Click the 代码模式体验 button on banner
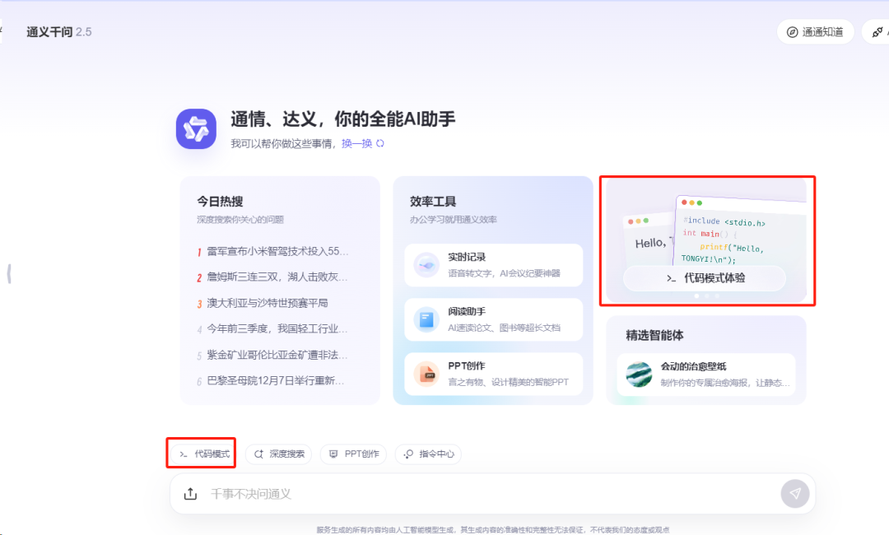889x535 pixels. pos(705,278)
